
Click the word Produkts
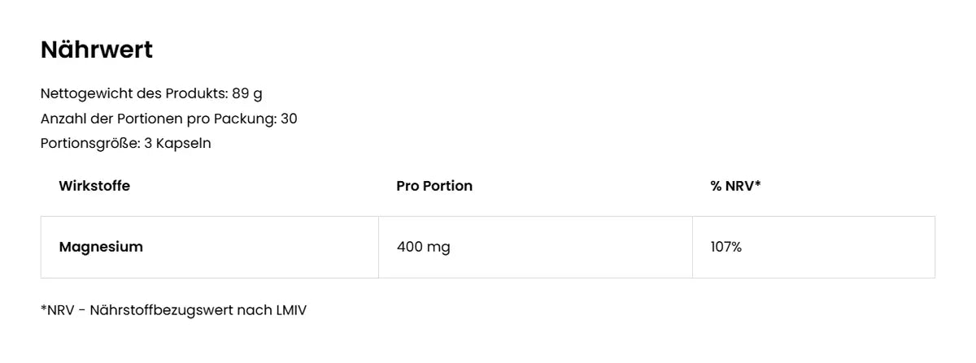pyautogui.click(x=196, y=93)
